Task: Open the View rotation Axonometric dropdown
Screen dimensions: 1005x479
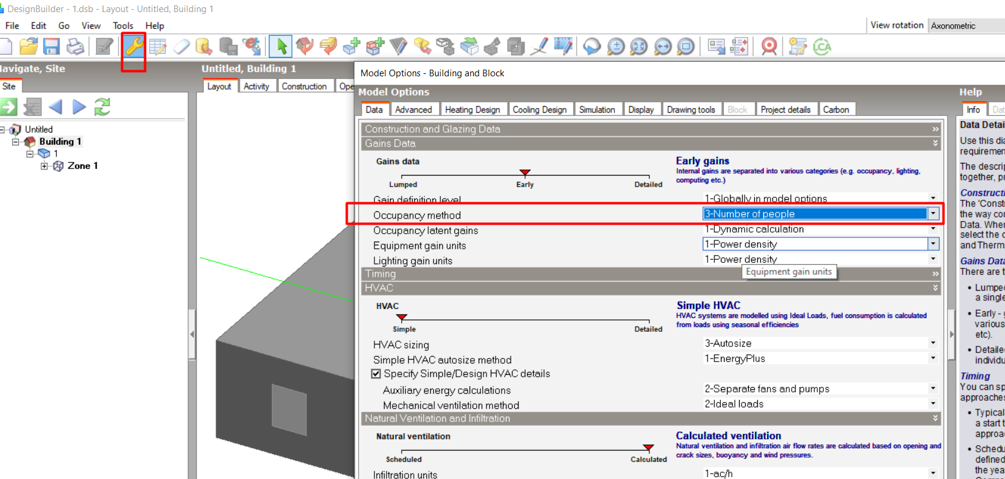Action: 966,25
